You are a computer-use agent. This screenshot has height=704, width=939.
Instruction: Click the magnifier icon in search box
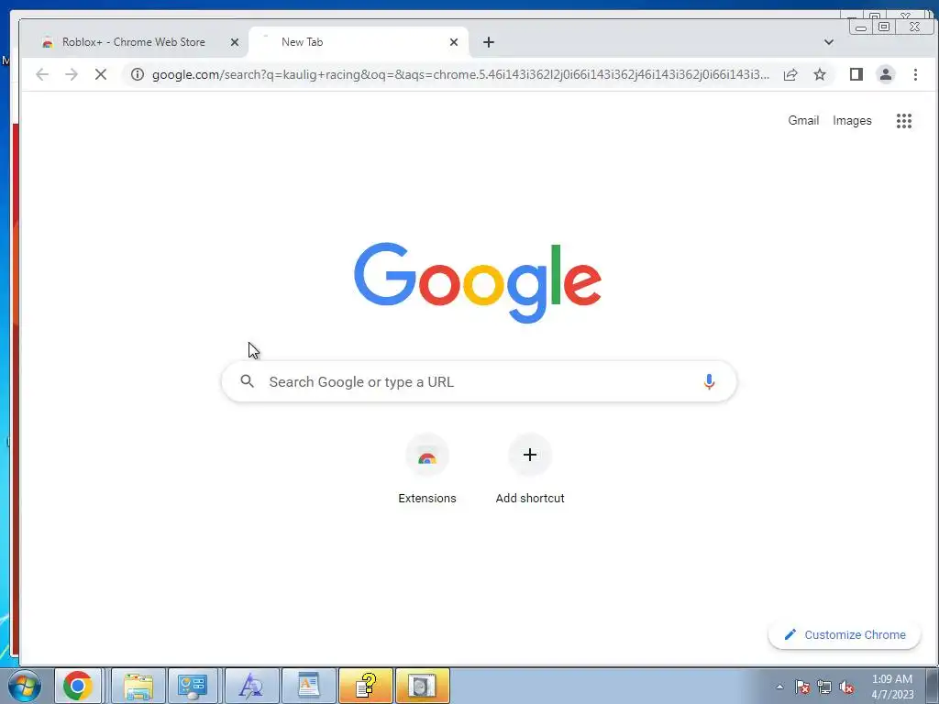pos(248,381)
